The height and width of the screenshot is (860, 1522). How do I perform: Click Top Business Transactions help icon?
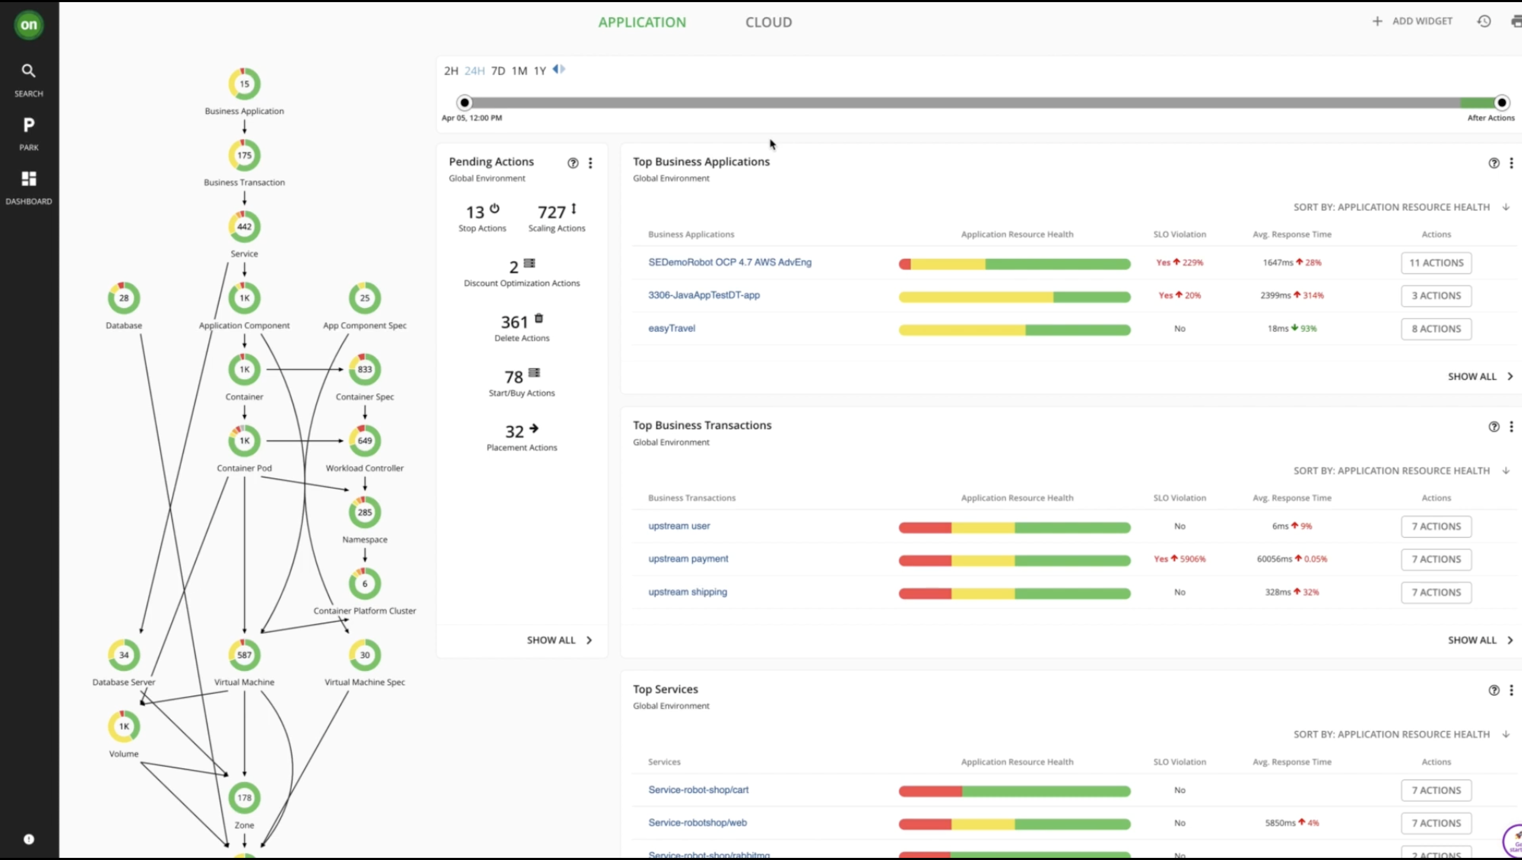1493,426
